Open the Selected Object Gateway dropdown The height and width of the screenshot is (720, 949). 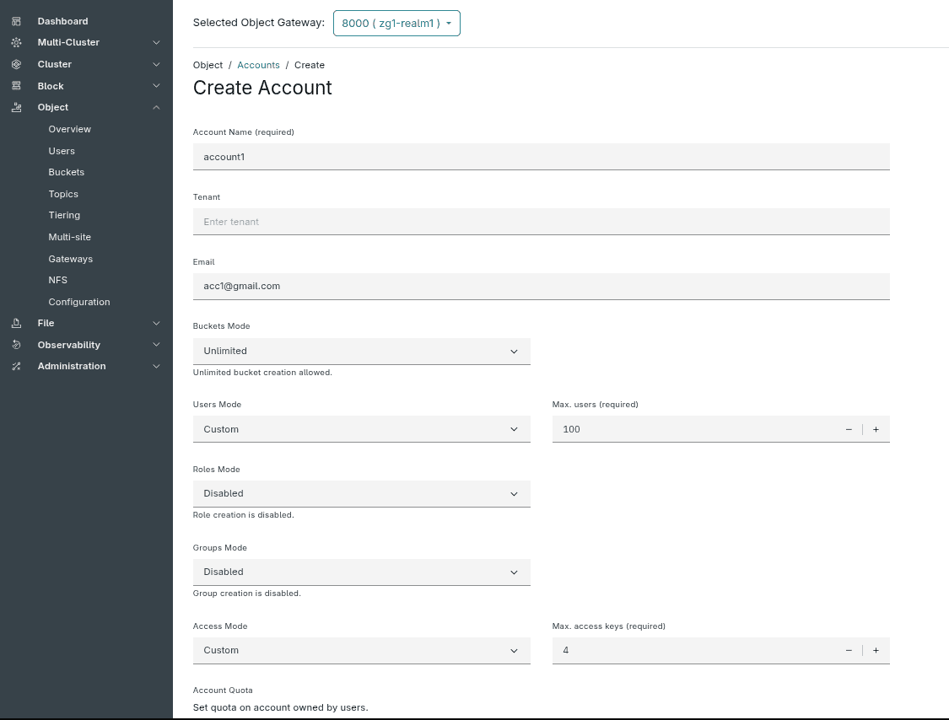tap(396, 23)
